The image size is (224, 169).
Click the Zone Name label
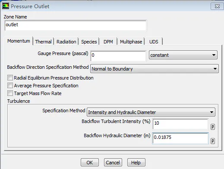point(15,17)
